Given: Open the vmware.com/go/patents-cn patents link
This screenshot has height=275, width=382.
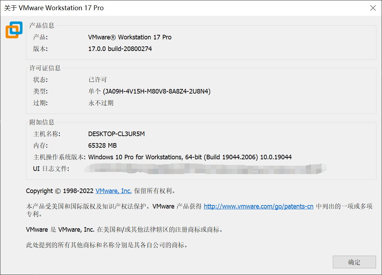Looking at the screenshot, I should point(258,206).
